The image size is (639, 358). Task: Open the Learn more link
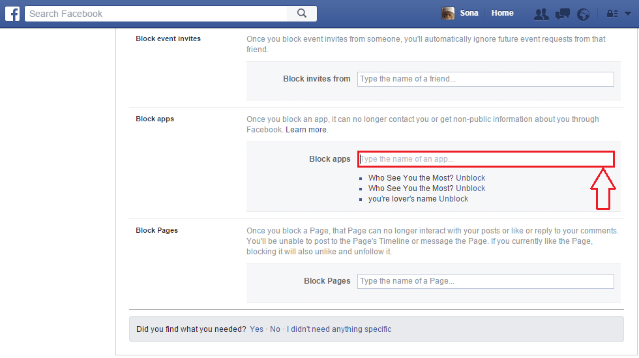point(306,130)
